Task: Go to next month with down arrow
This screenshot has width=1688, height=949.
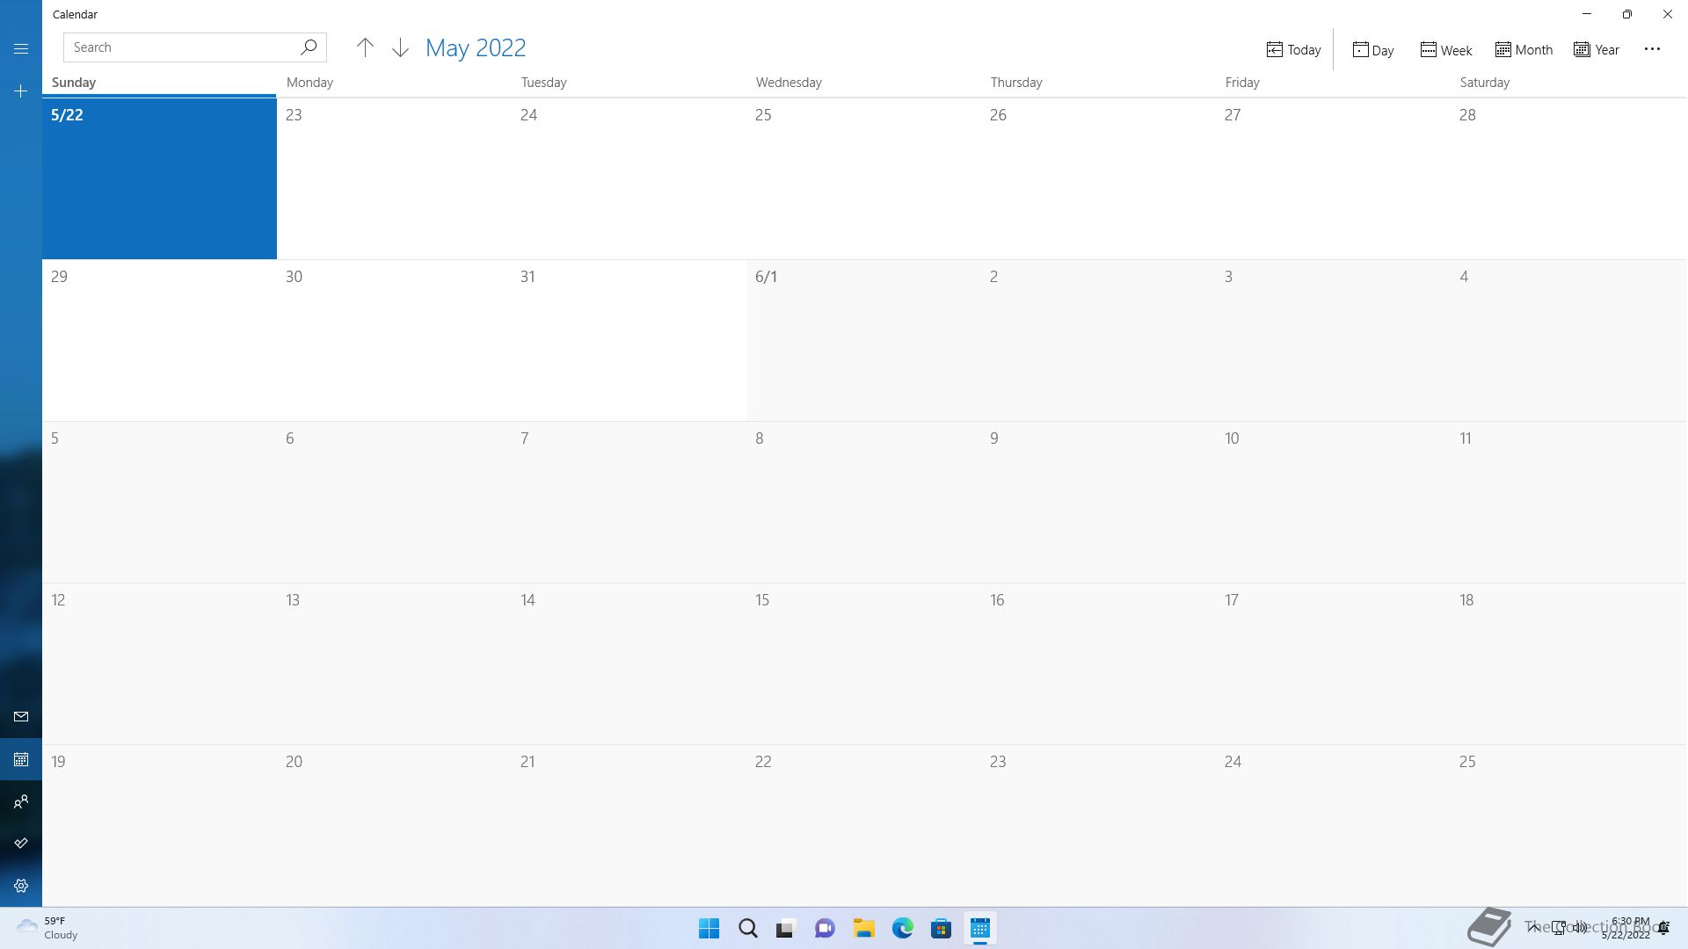Action: [x=400, y=47]
